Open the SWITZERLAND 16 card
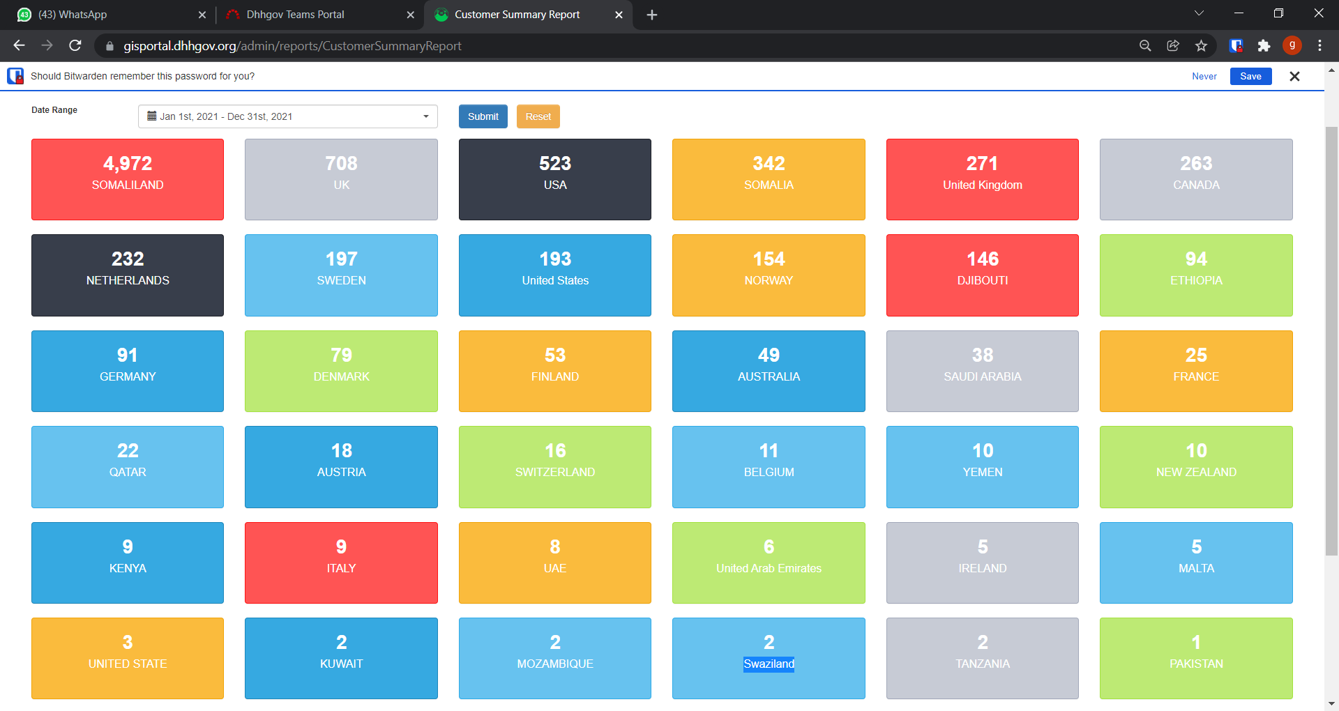The width and height of the screenshot is (1339, 711). click(555, 467)
